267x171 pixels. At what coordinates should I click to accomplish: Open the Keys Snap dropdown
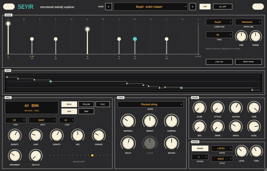click(x=43, y=120)
